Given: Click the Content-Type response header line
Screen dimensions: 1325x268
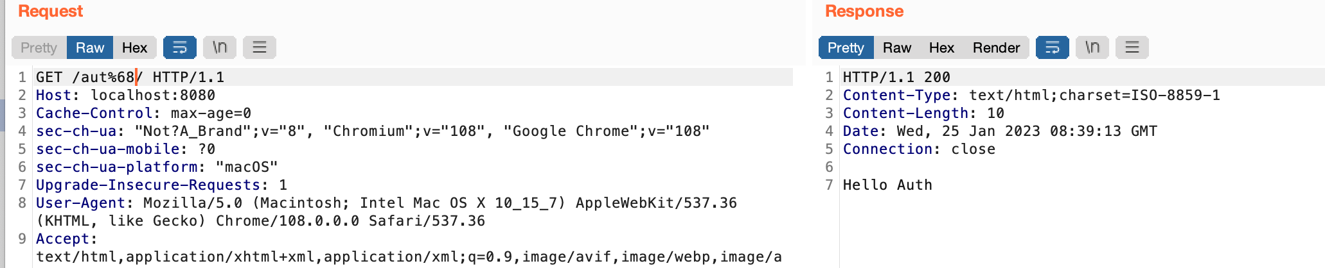Looking at the screenshot, I should [1031, 95].
